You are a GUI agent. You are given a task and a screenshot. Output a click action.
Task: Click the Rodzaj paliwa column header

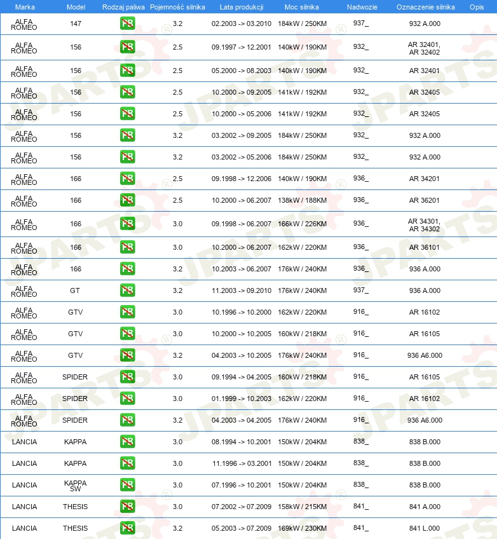[123, 7]
